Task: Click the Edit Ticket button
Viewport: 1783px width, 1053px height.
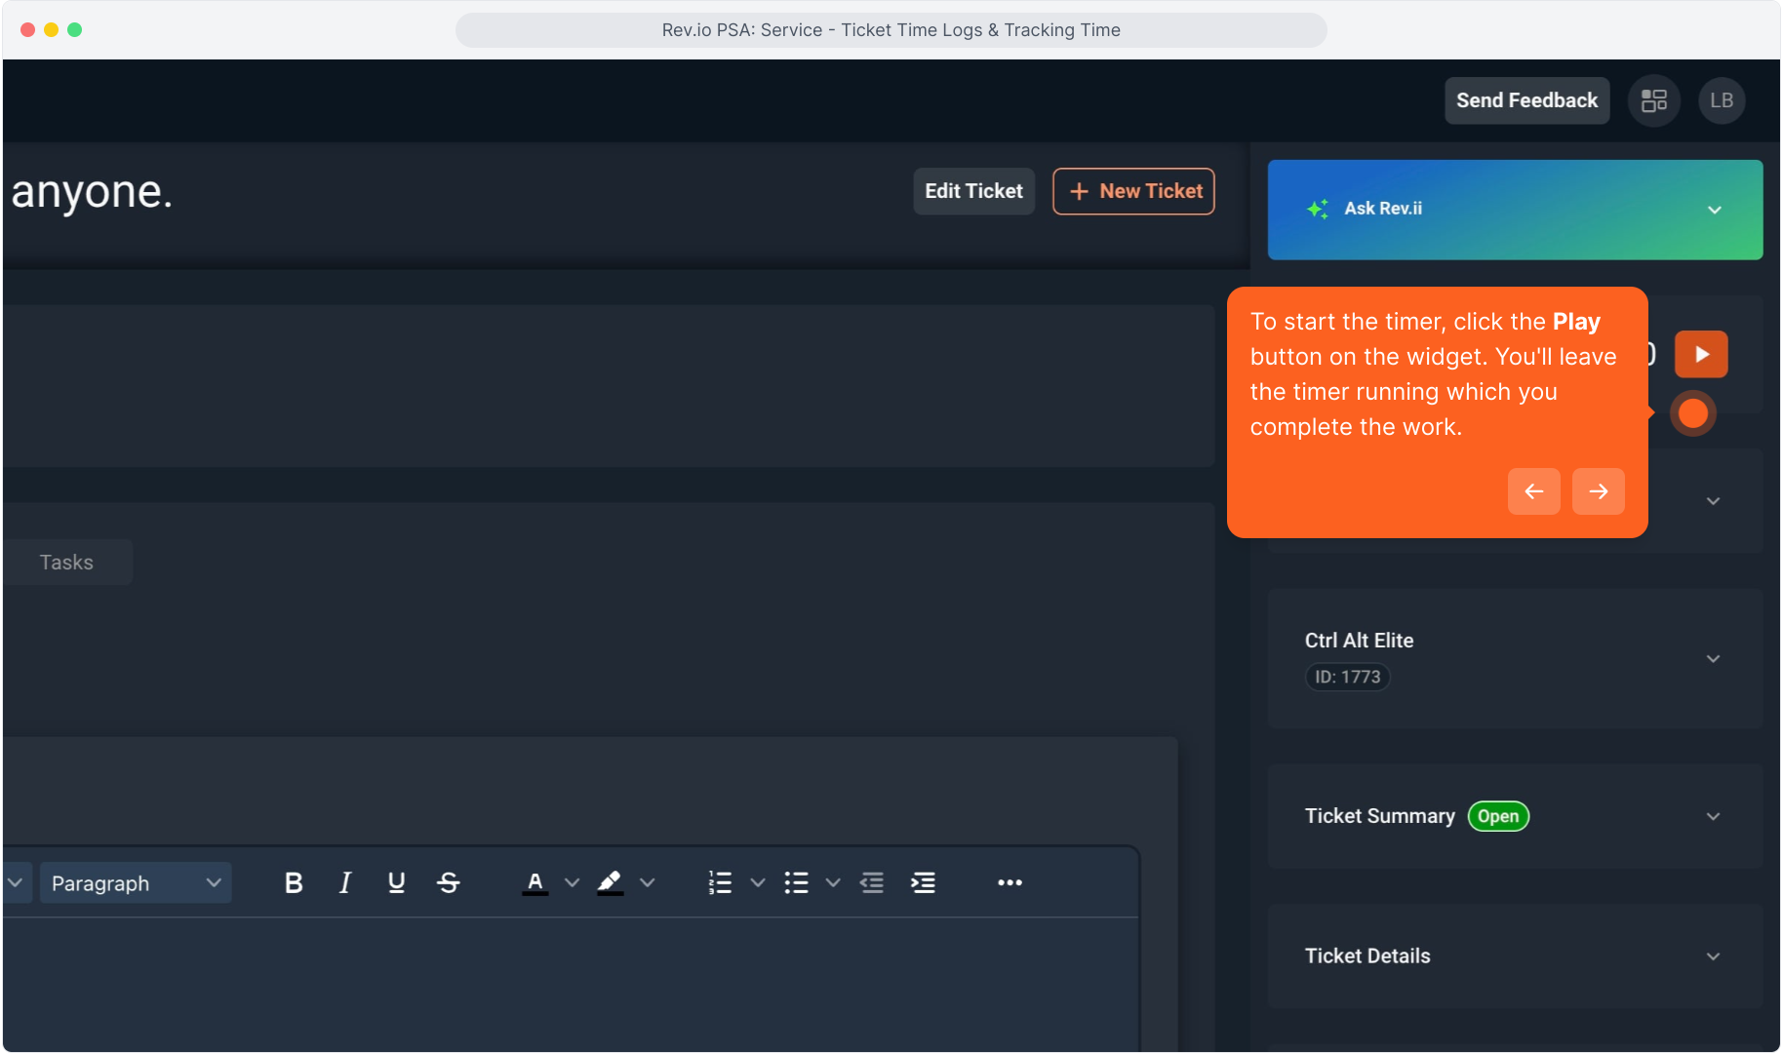Action: (972, 191)
